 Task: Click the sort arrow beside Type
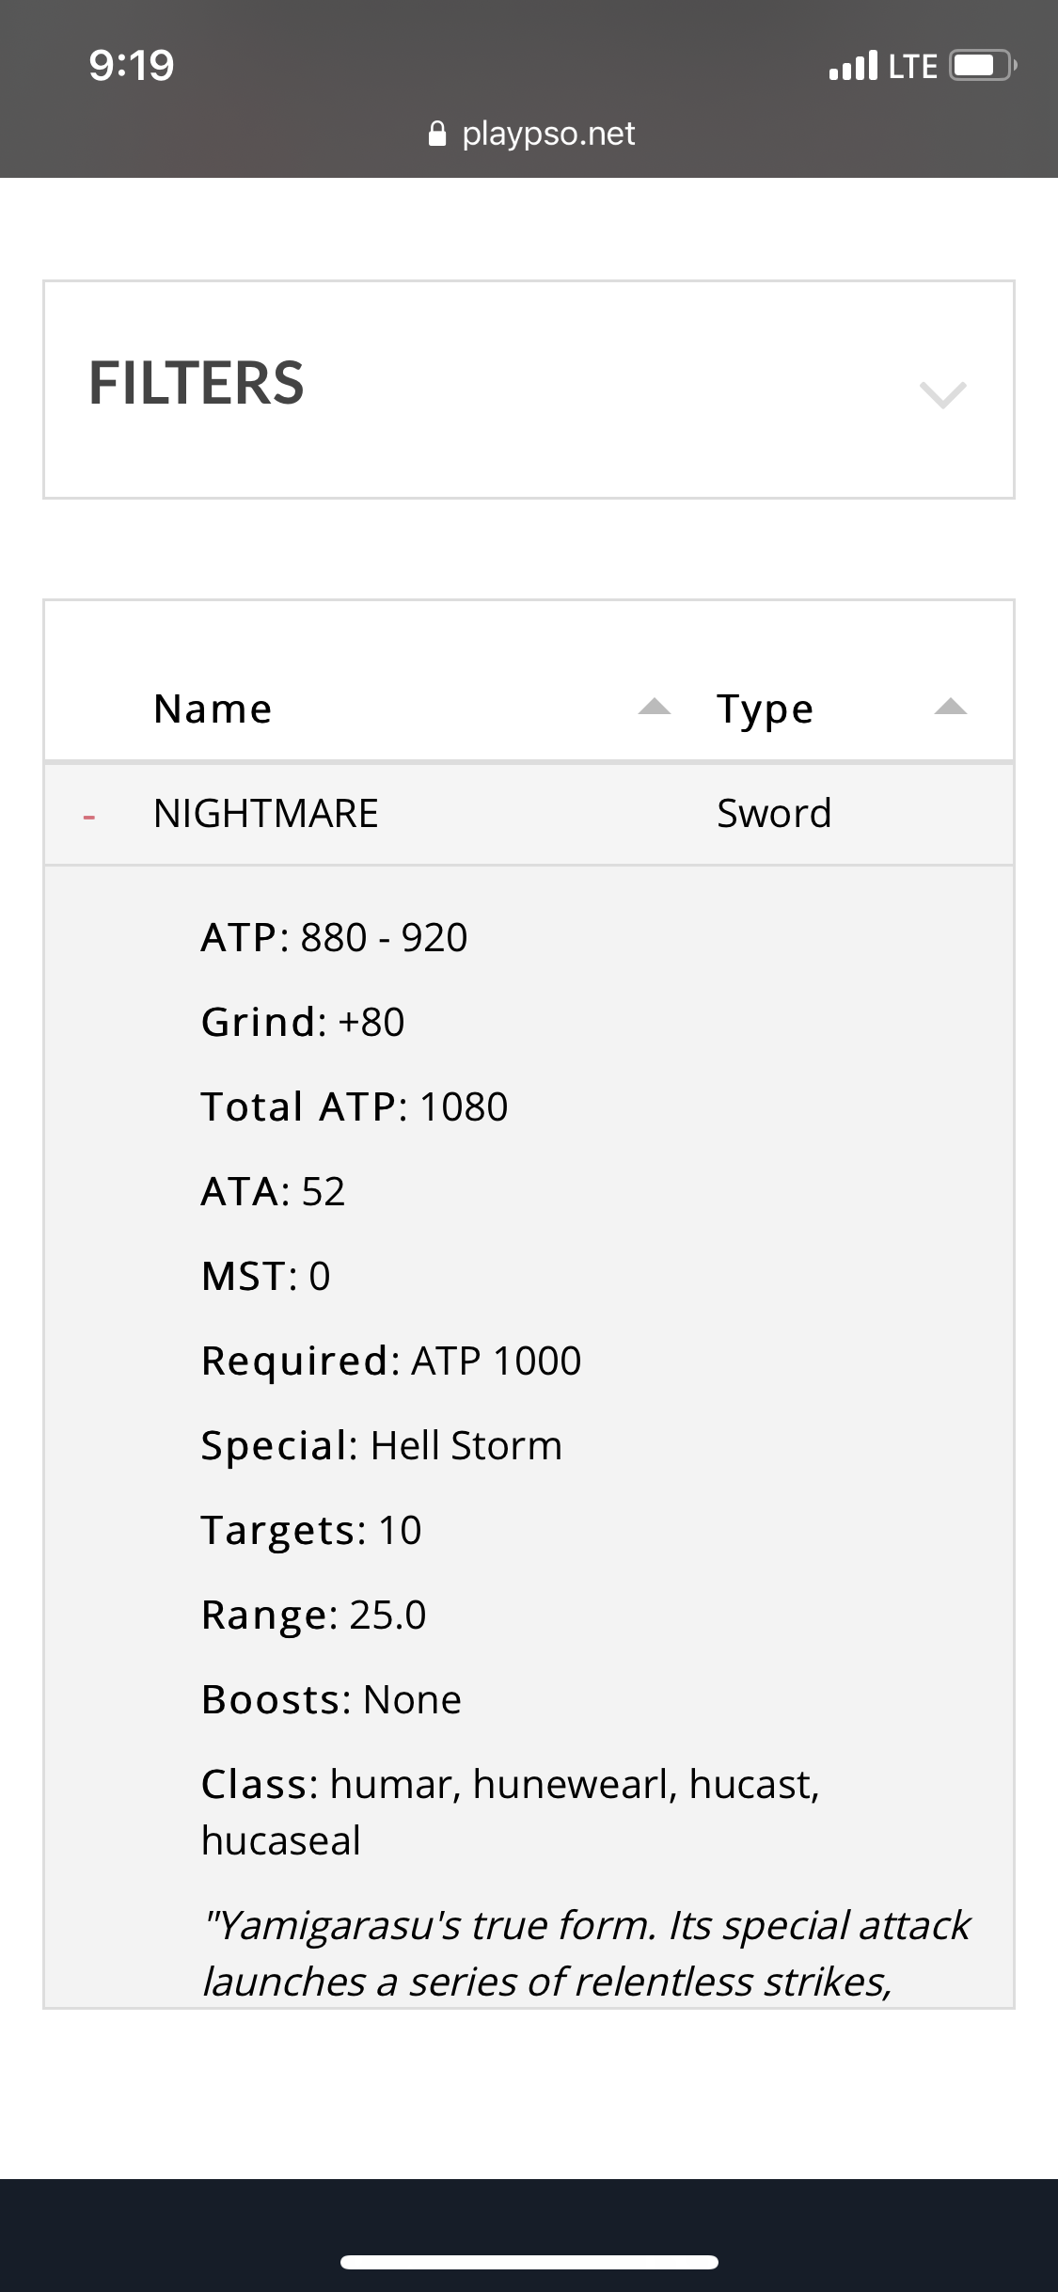pyautogui.click(x=950, y=708)
